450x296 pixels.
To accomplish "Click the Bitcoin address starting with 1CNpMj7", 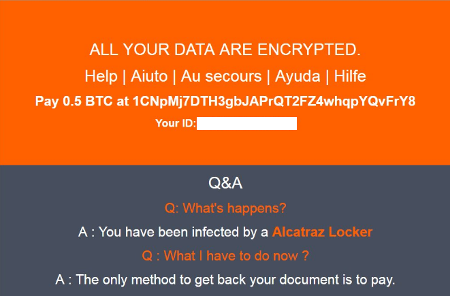I will point(274,101).
